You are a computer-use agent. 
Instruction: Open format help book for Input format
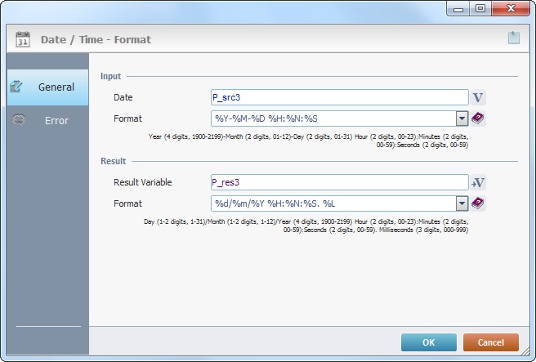(x=479, y=118)
